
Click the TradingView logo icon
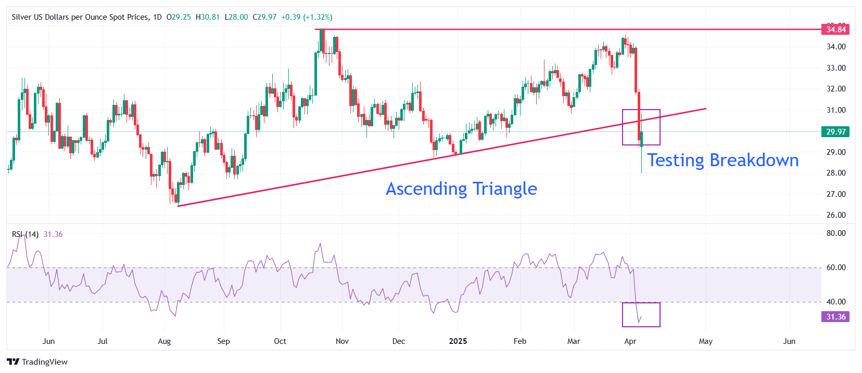(13, 362)
